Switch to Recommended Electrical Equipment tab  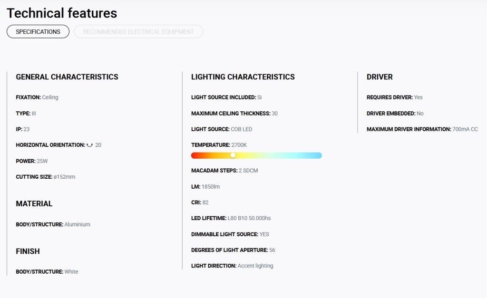tap(138, 32)
